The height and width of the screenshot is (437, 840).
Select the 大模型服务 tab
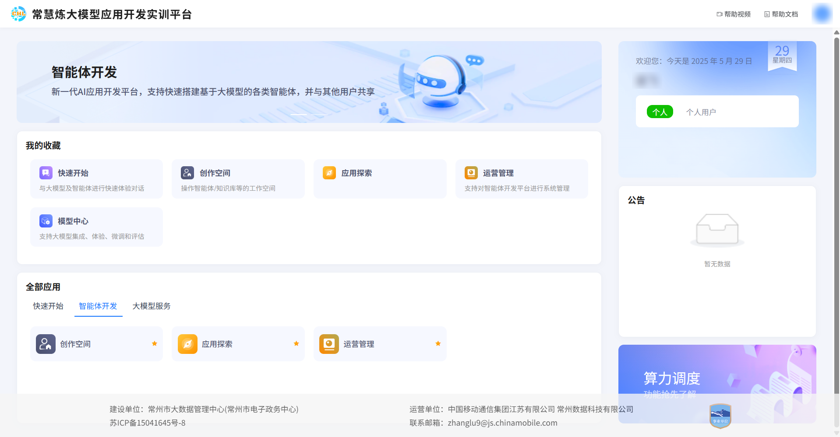click(x=152, y=306)
